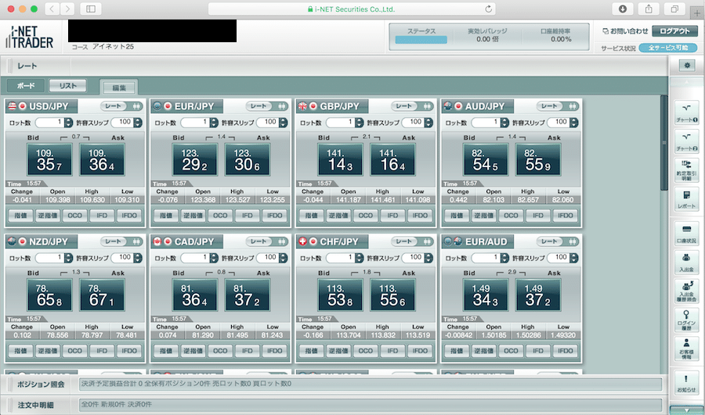The image size is (705, 415).
Task: Click the レート panel header
Action: pos(27,66)
